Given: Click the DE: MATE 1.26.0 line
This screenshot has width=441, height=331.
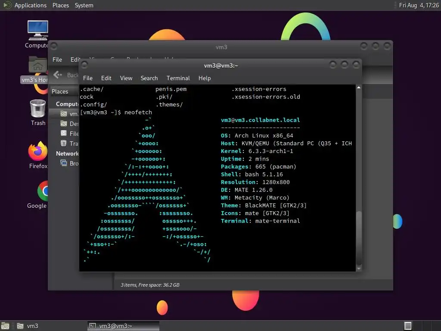Looking at the screenshot, I should (247, 190).
